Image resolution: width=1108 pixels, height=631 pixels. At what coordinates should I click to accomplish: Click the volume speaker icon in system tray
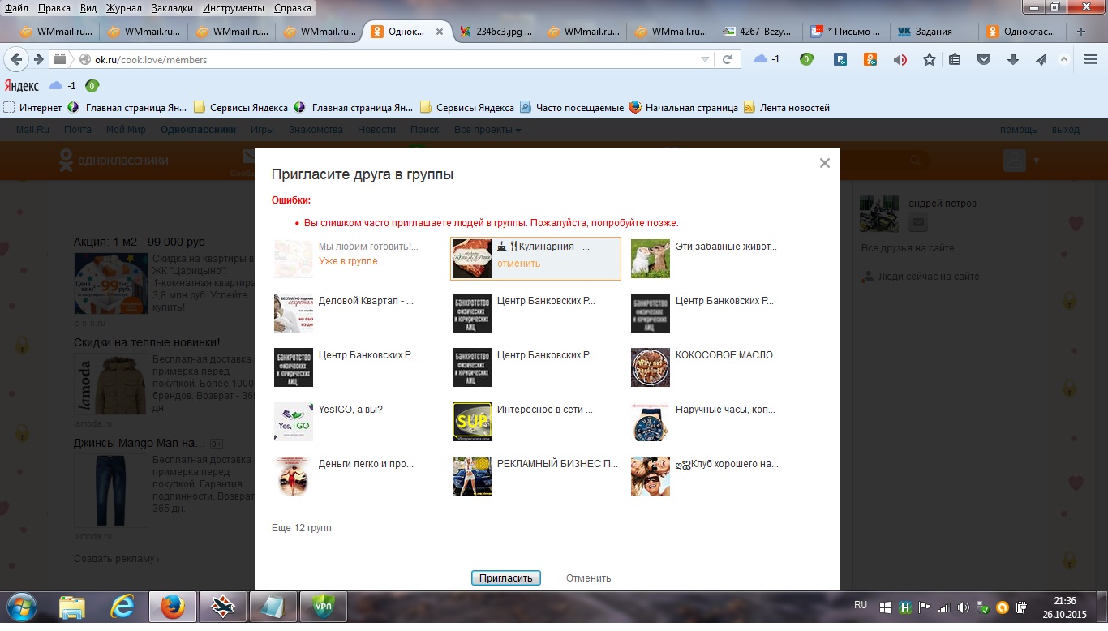coord(963,607)
